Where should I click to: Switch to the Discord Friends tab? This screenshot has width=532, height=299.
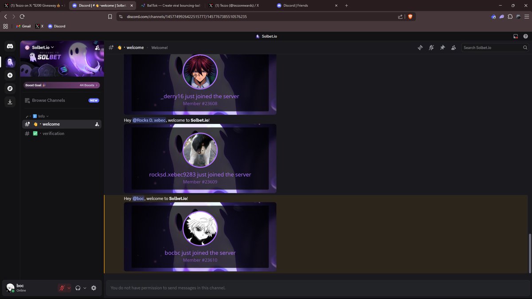point(306,5)
